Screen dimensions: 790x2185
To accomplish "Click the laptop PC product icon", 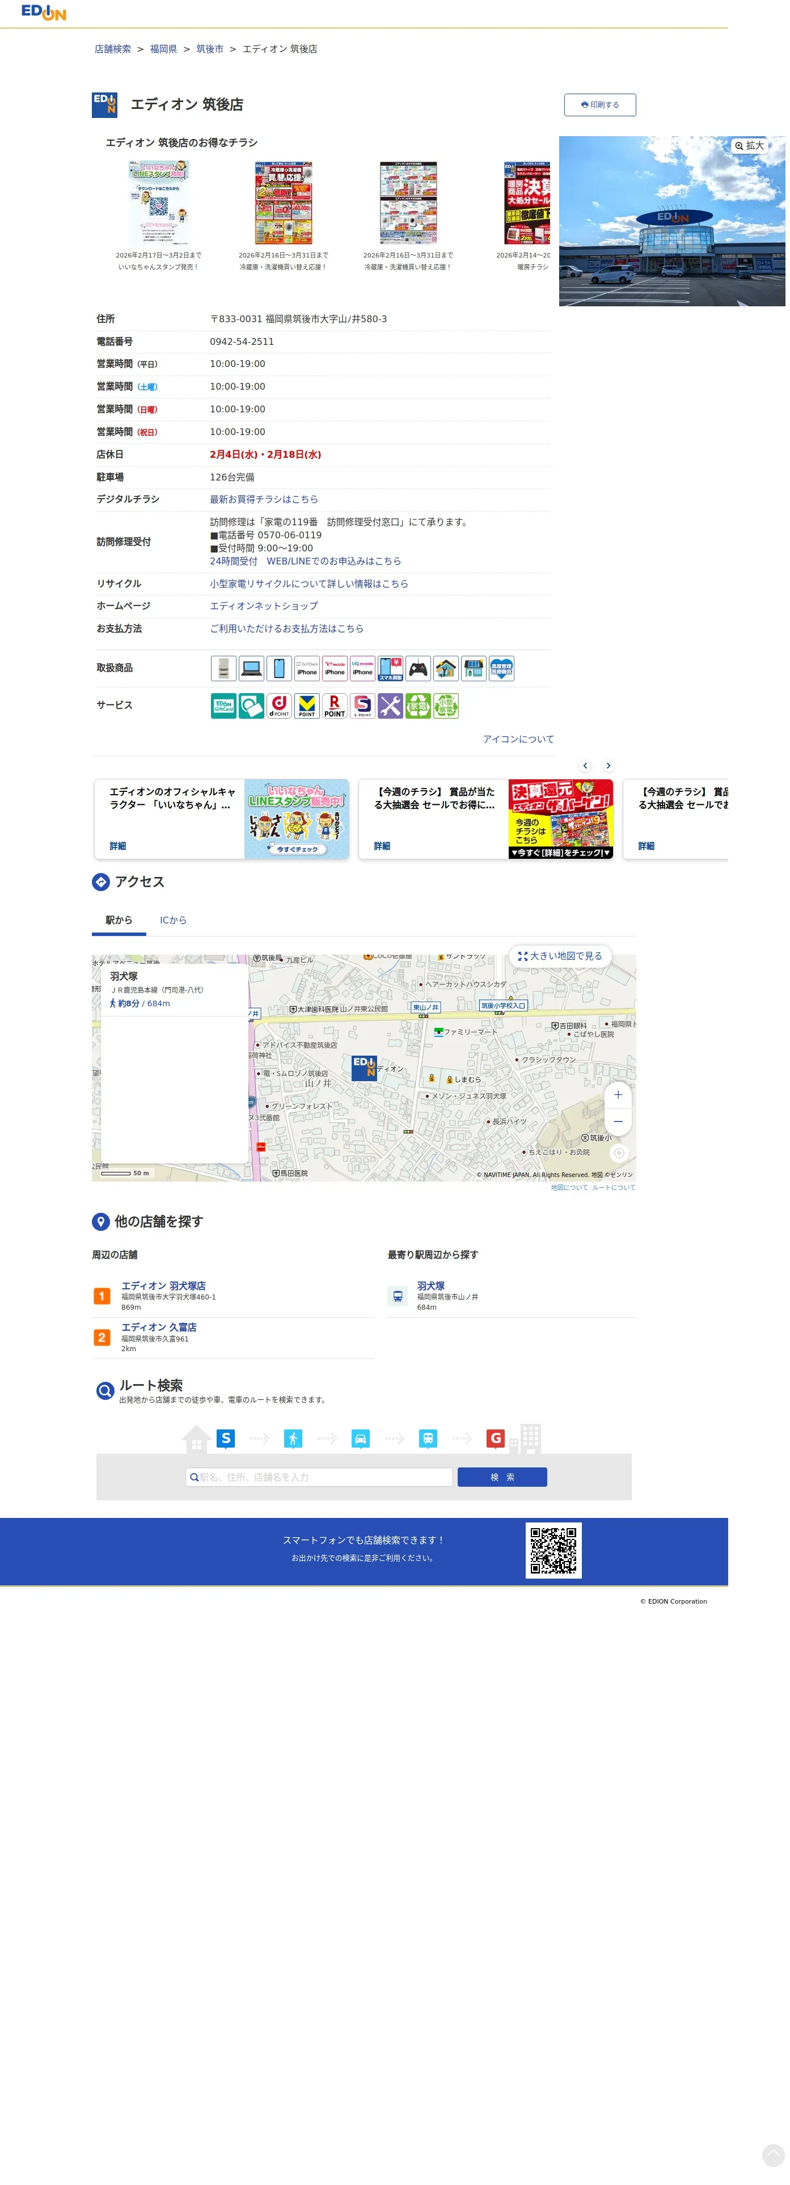I will click(x=252, y=669).
